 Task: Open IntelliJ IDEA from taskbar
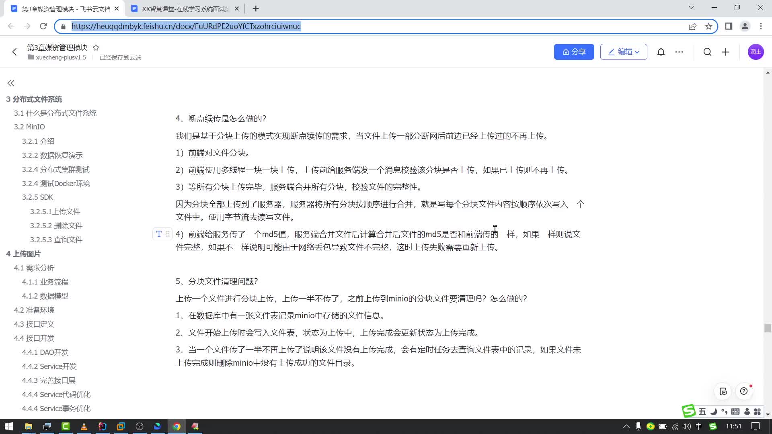click(102, 426)
